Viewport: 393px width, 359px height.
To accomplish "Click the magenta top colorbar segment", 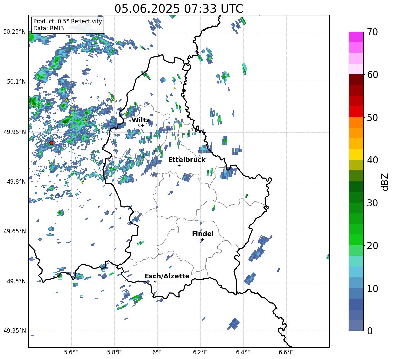I will (356, 37).
